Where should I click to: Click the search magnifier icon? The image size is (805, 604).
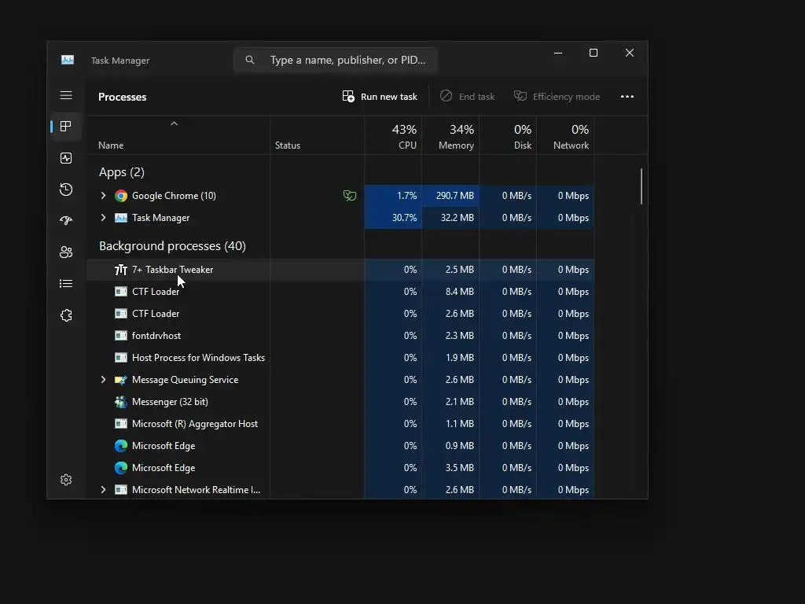point(249,60)
